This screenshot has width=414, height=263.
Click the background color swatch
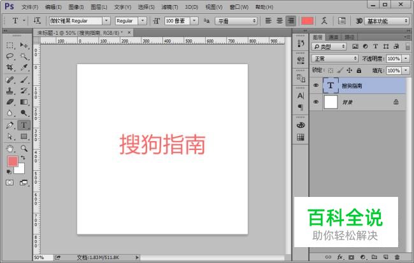click(20, 169)
